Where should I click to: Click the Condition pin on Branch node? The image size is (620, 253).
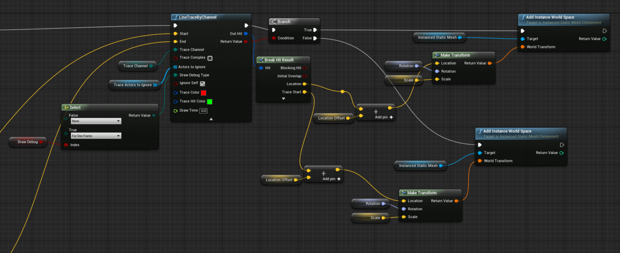[274, 38]
